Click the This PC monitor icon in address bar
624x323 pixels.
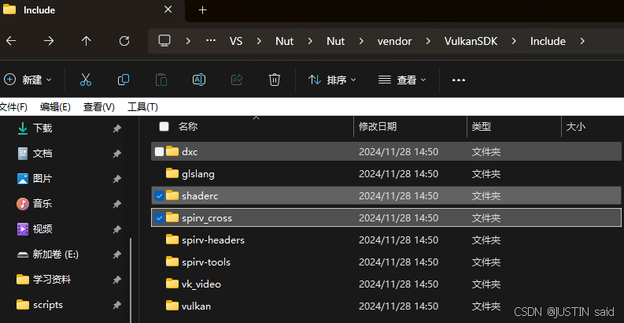point(164,41)
